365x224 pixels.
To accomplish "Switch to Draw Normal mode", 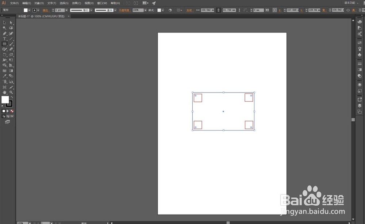I will coord(4,116).
